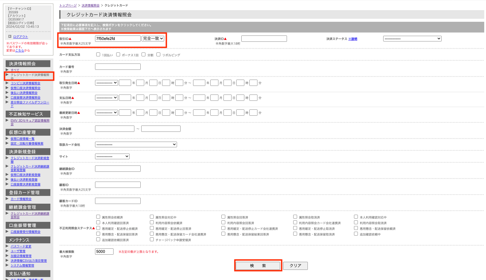Tick the 属性照会対応中 checkbox
The image size is (486, 280).
tap(152, 217)
